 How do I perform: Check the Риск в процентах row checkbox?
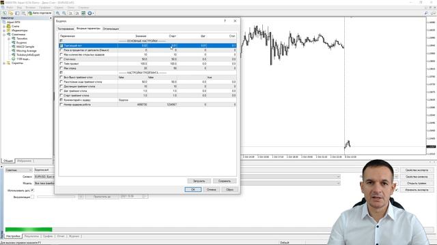click(x=61, y=50)
